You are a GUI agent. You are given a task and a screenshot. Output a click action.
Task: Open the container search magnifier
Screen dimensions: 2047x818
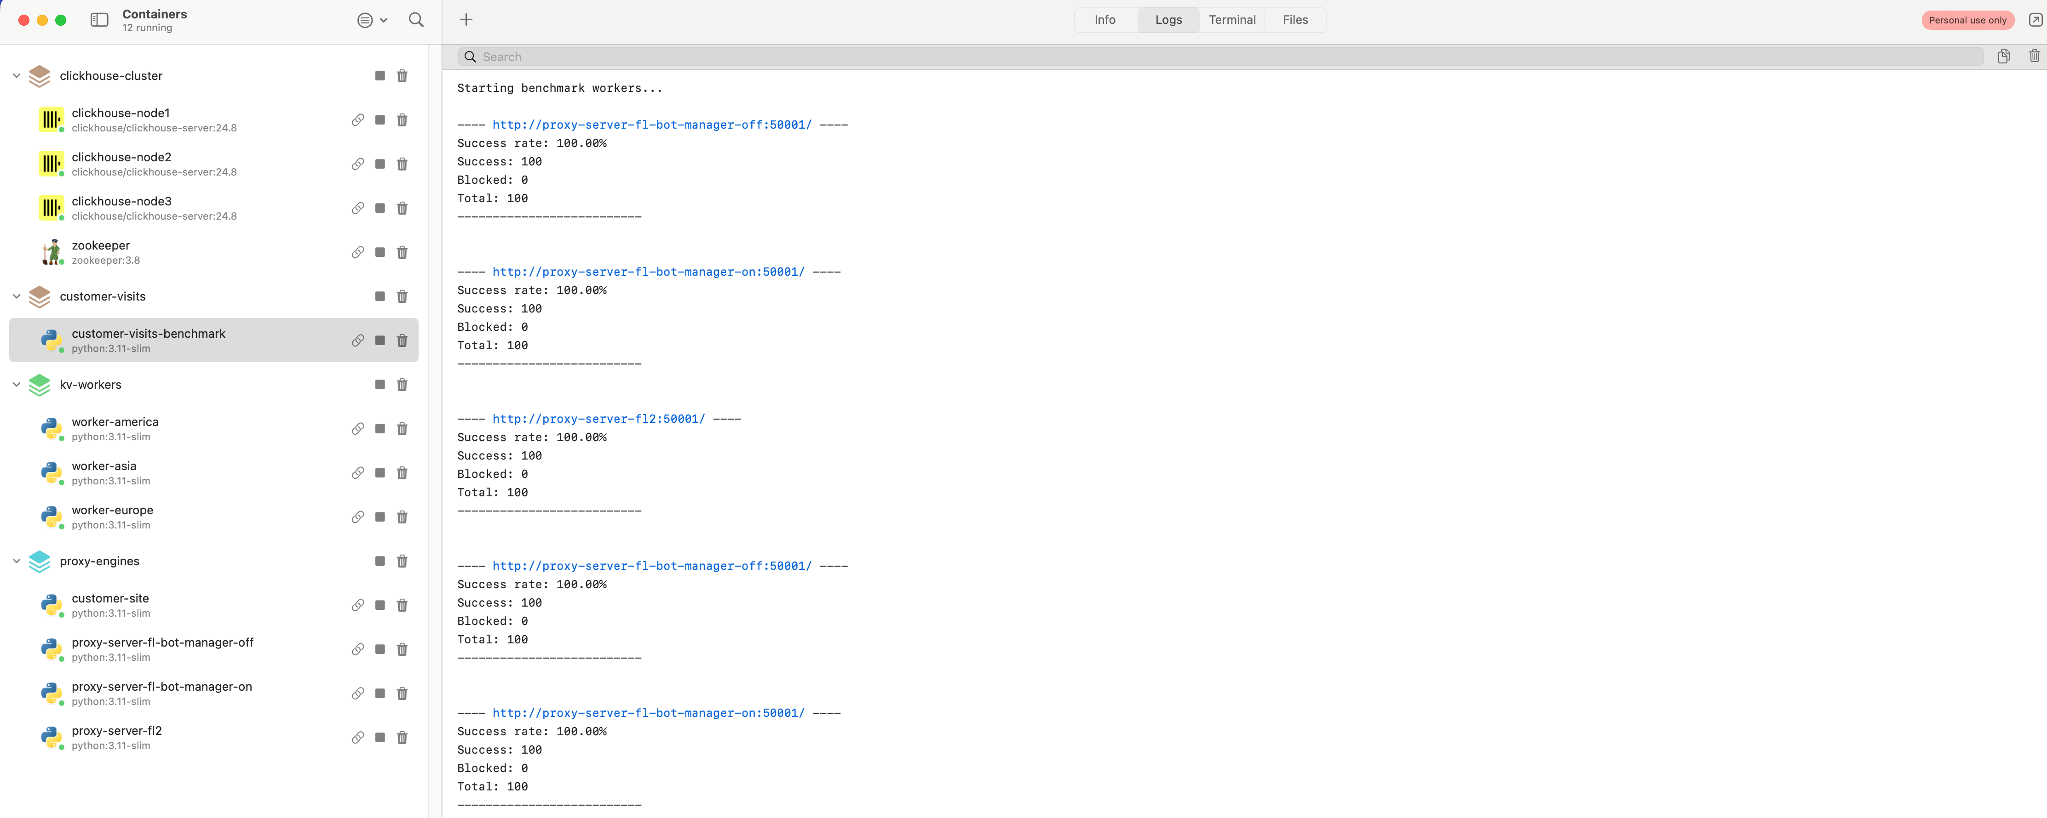click(x=415, y=20)
